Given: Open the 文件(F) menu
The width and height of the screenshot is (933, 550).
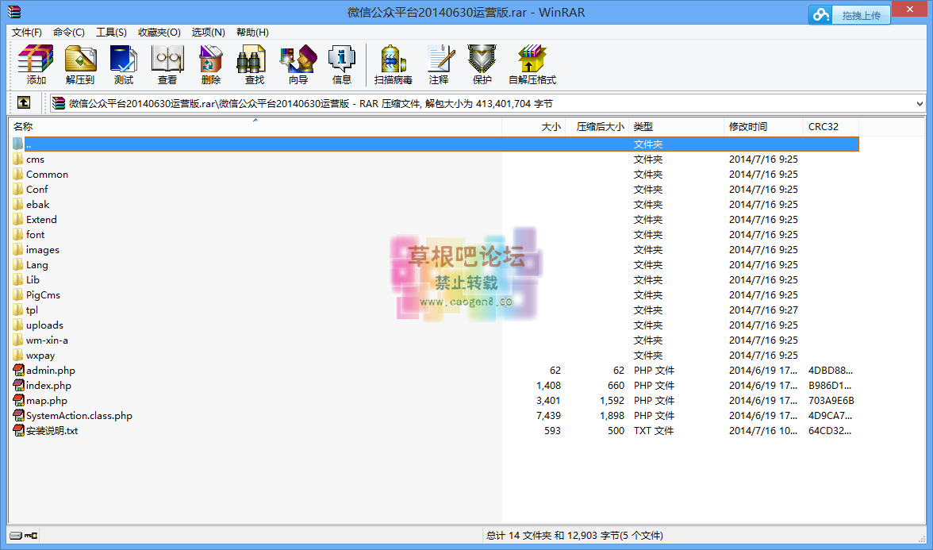Looking at the screenshot, I should [x=27, y=33].
